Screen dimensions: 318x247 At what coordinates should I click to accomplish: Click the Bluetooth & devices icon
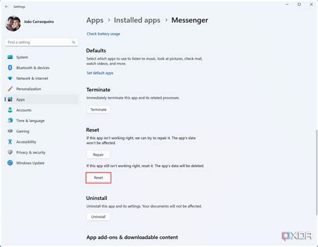10,68
